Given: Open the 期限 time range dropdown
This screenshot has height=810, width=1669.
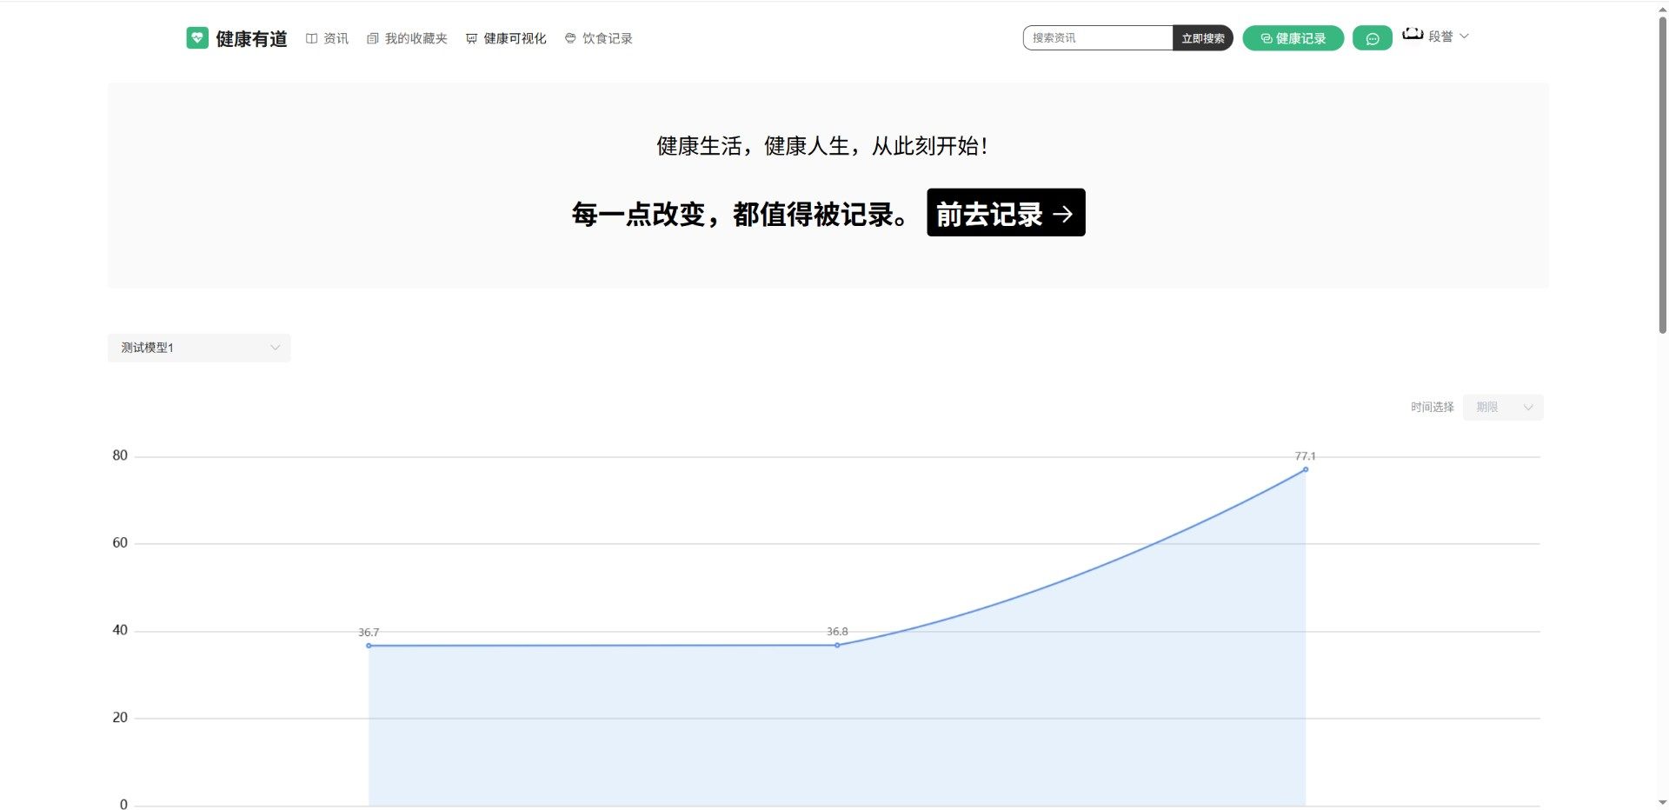Looking at the screenshot, I should click(1503, 407).
